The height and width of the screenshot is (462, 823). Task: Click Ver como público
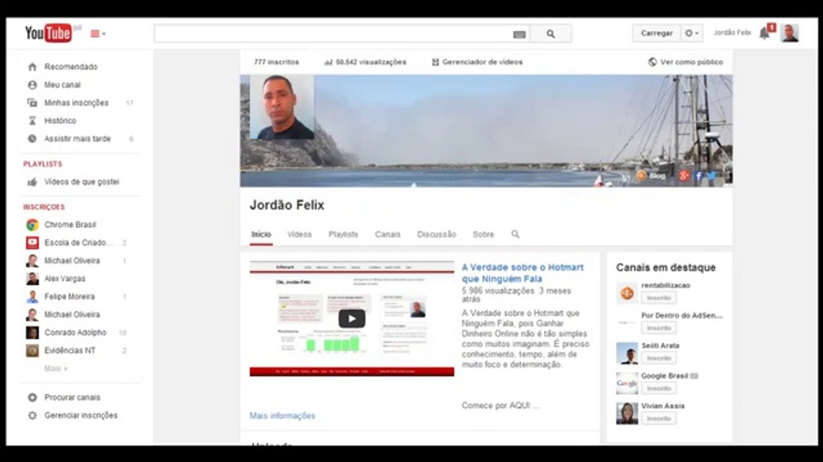(685, 62)
